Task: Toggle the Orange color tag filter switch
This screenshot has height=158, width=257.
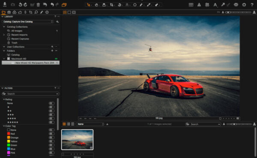Action: (x=52, y=138)
